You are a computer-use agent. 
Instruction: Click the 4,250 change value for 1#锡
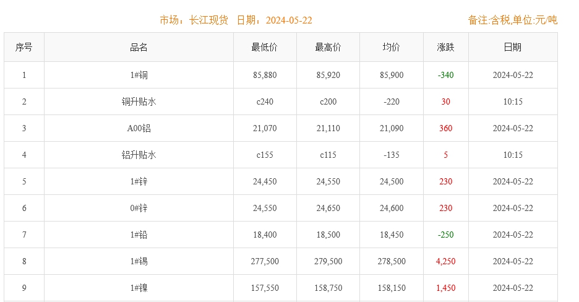click(x=445, y=262)
